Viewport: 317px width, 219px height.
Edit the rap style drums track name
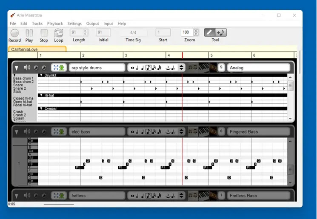coord(97,68)
